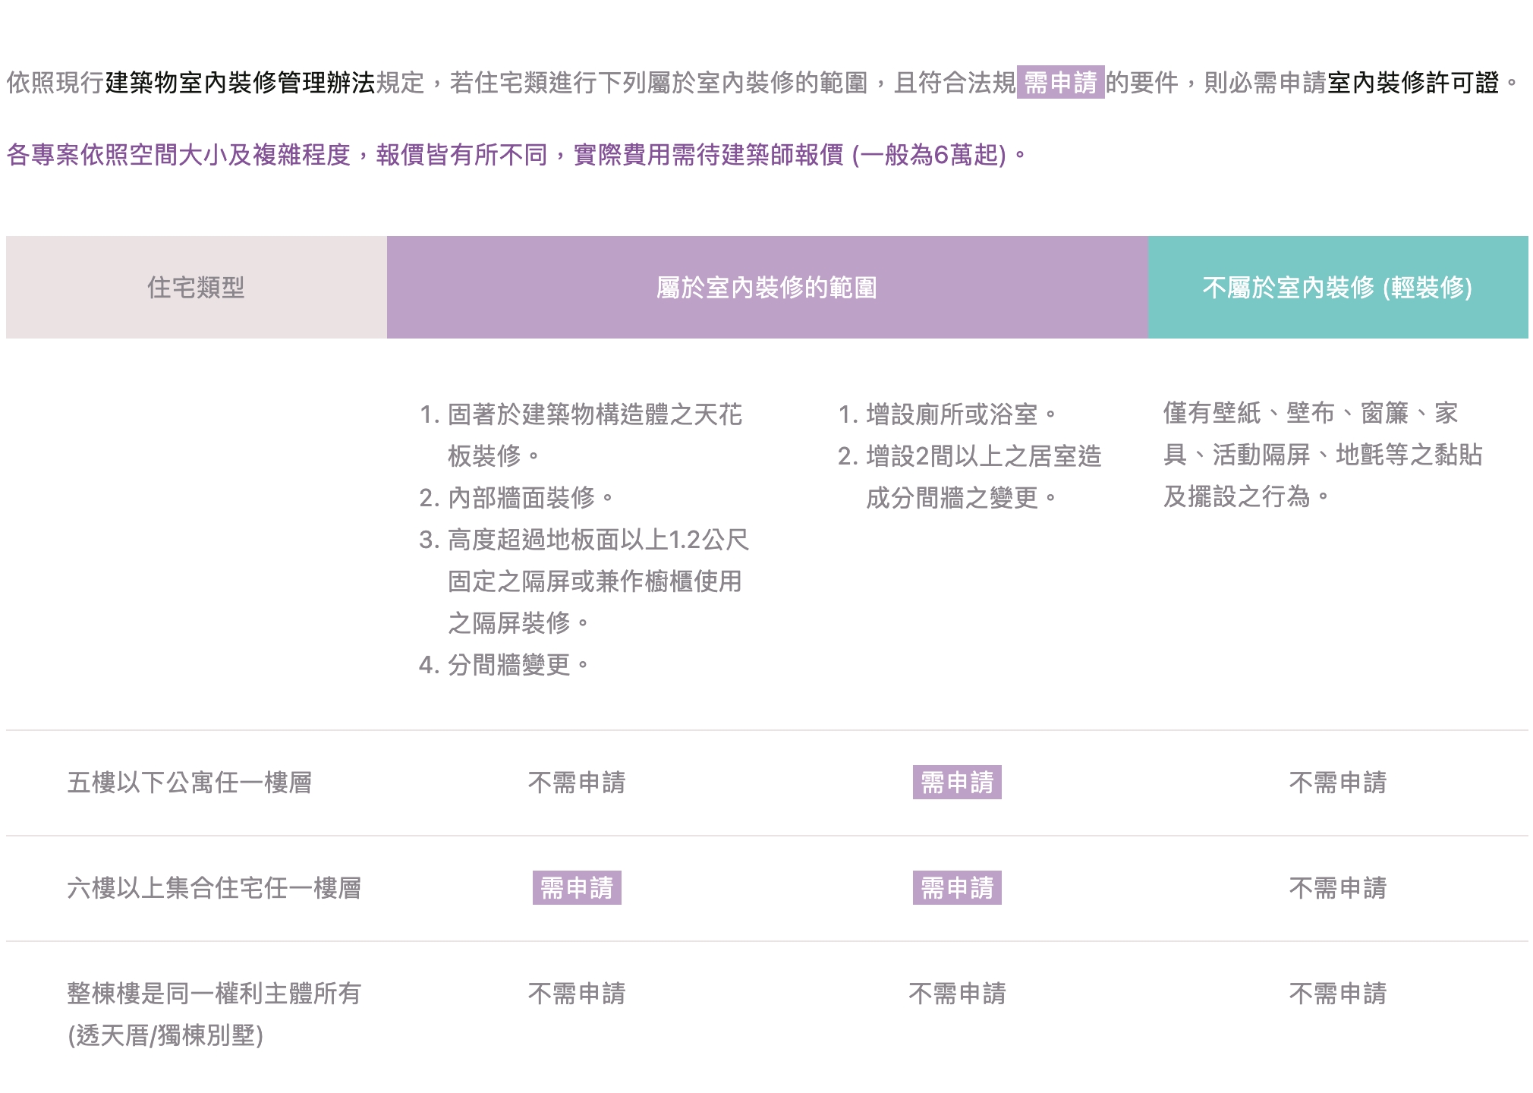
Task: Click first 需申請 badge in 六樓以上集合住宅 row
Action: point(577,888)
